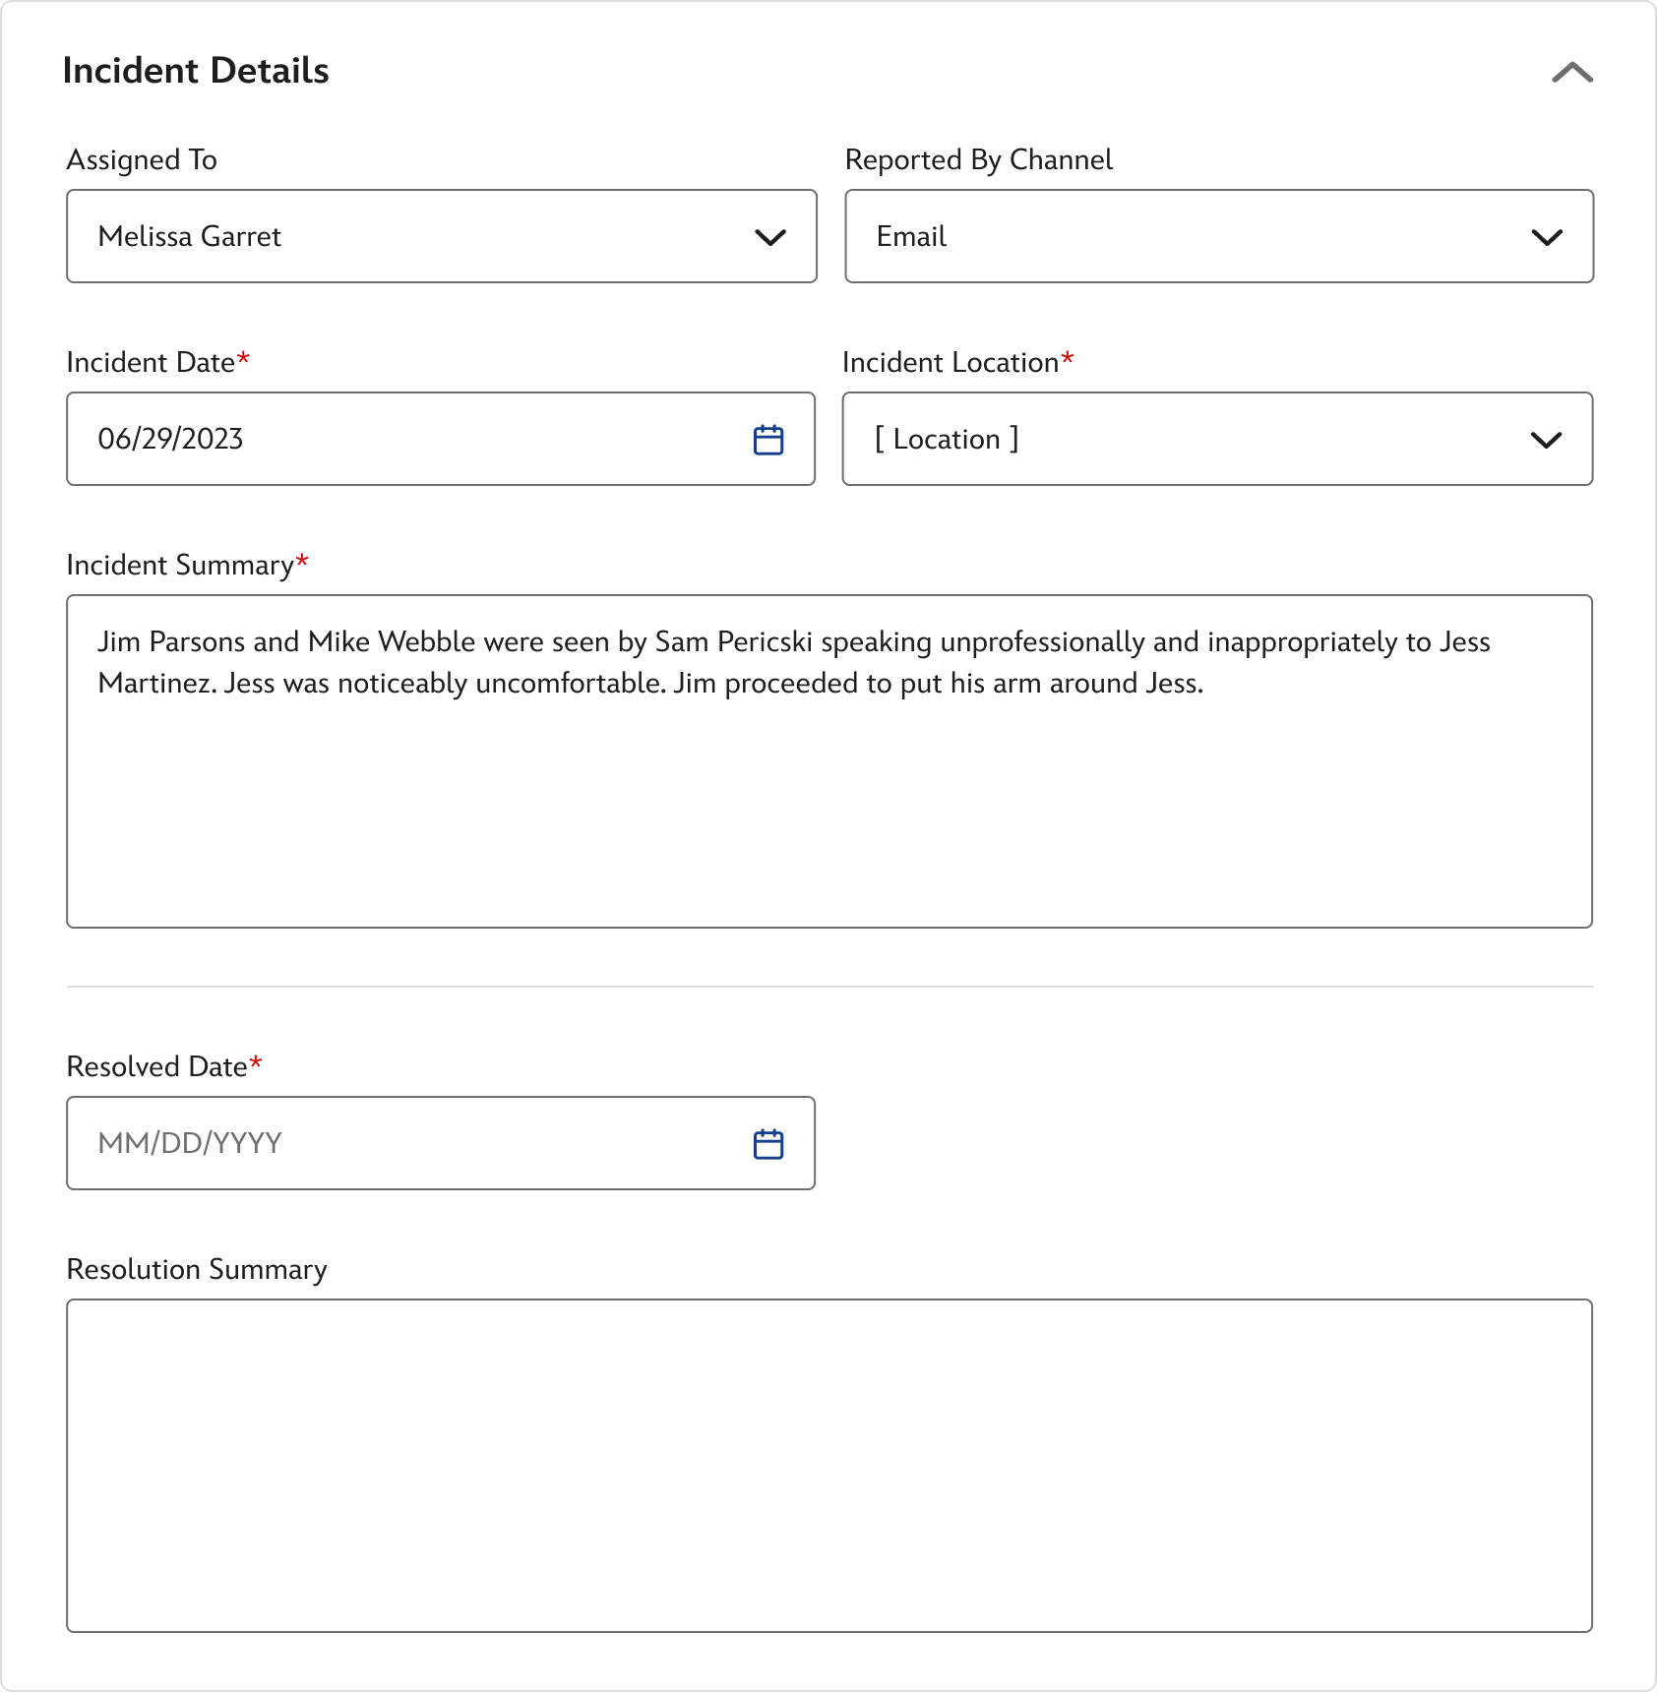Click into the Incident Summary text area

[x=828, y=787]
